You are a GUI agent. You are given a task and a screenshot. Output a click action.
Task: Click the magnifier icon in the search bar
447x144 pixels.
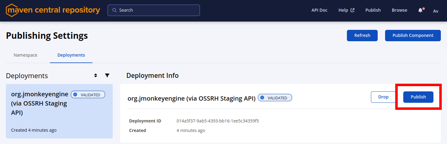pos(114,10)
